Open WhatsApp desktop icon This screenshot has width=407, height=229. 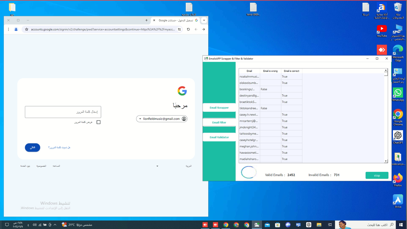[x=398, y=94]
